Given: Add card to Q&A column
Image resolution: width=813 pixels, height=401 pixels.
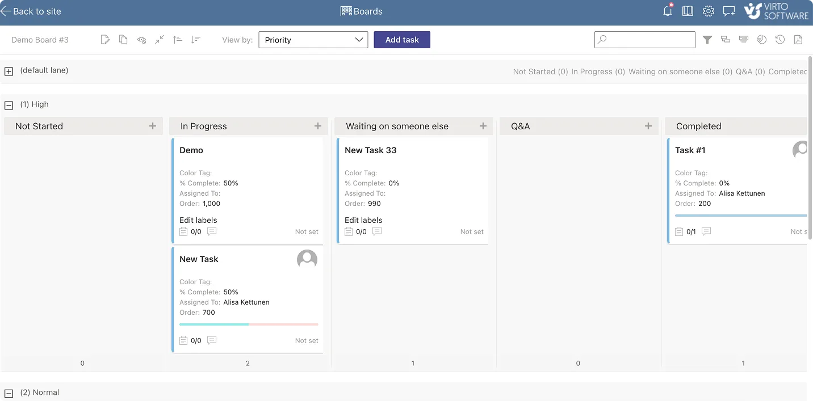Looking at the screenshot, I should [648, 126].
